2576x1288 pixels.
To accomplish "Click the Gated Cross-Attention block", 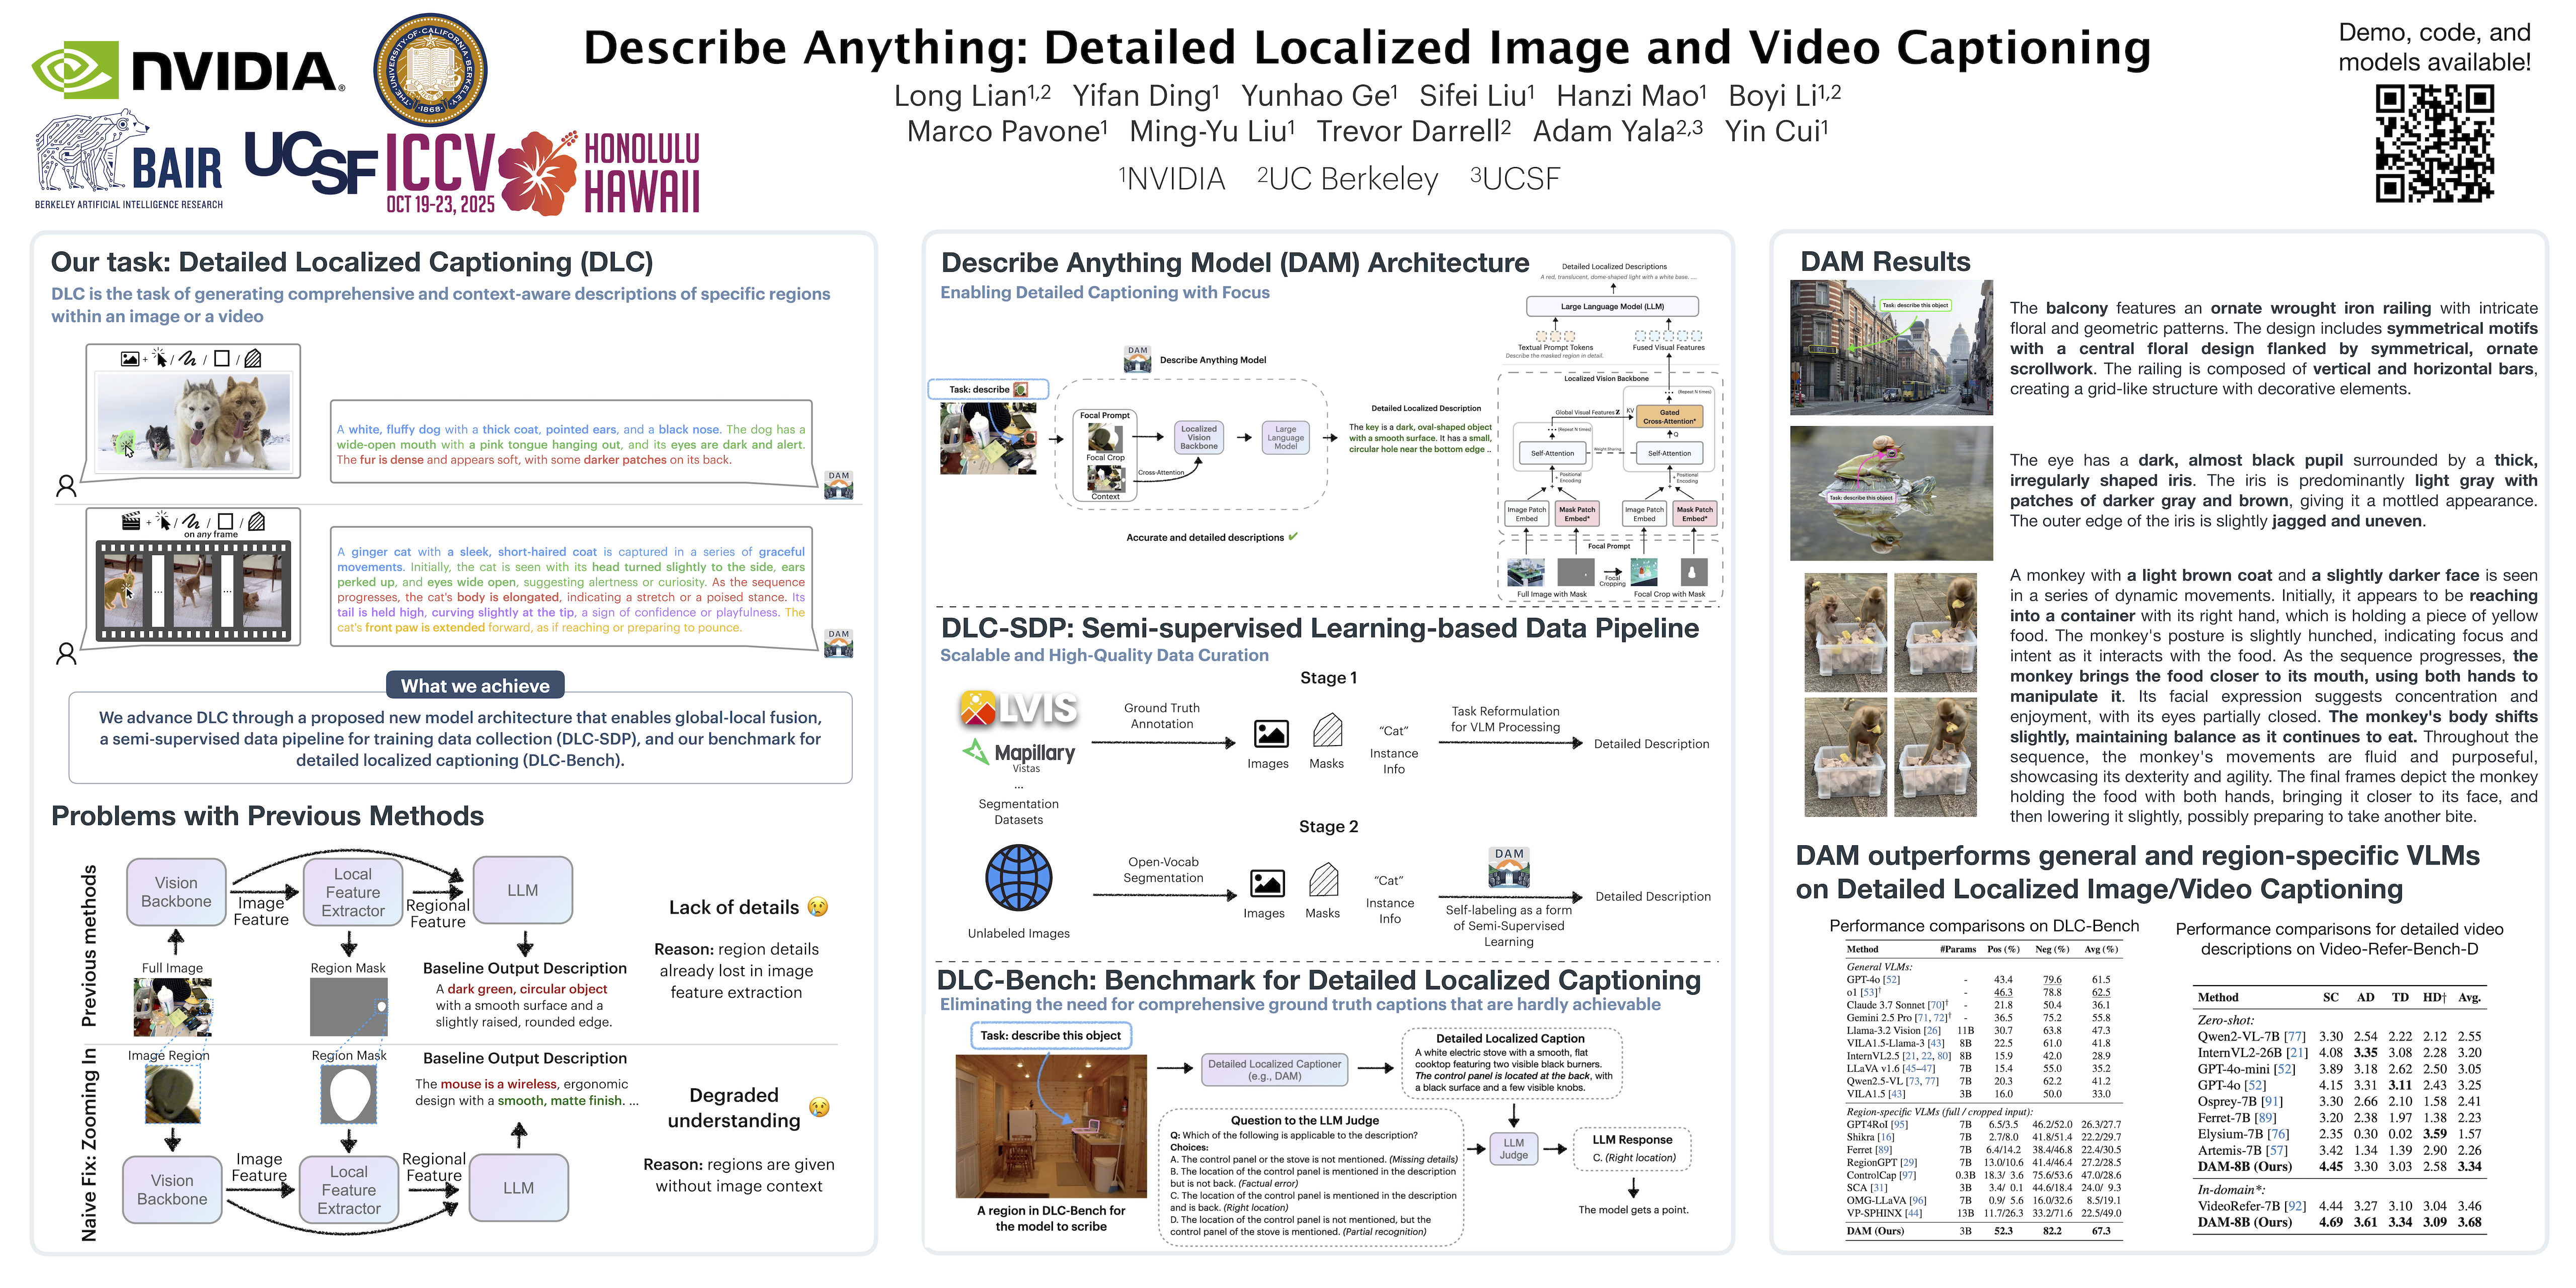I will (1669, 417).
